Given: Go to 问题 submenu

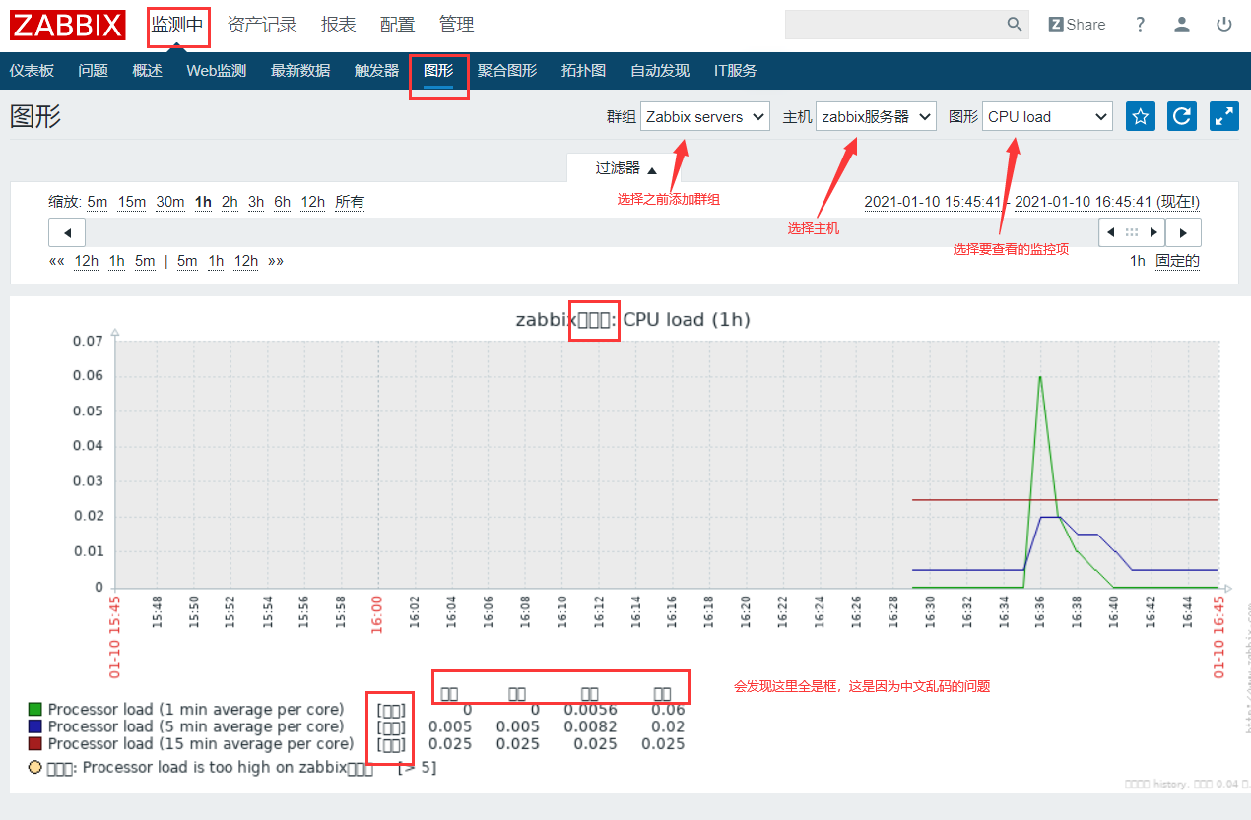Looking at the screenshot, I should (94, 71).
